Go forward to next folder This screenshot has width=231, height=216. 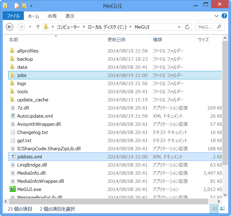point(21,27)
